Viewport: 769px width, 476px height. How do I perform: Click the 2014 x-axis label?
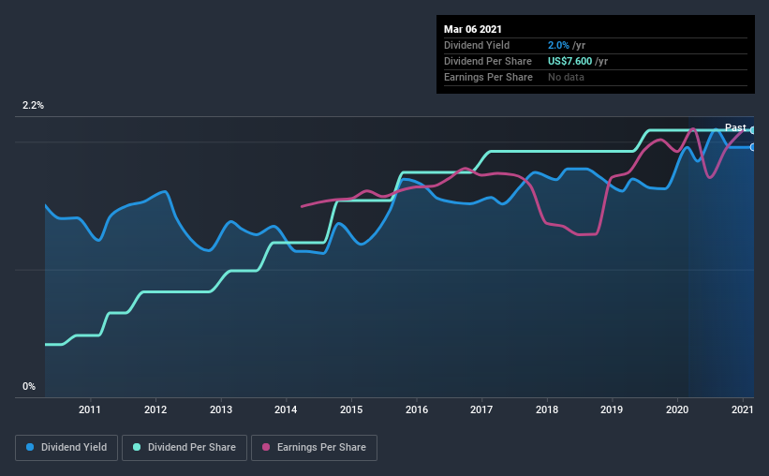(x=286, y=409)
